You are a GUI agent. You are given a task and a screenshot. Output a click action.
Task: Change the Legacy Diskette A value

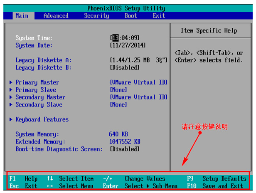139,60
